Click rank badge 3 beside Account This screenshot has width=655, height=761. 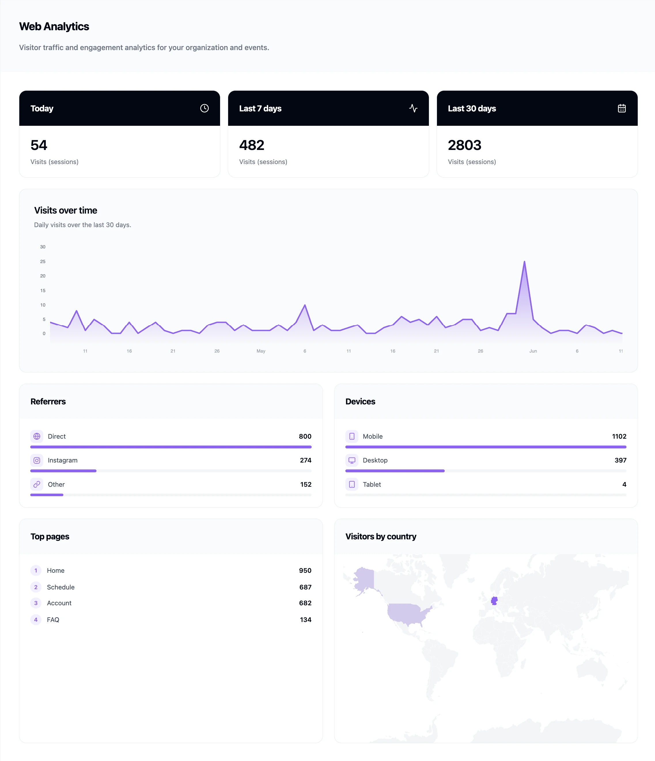click(x=36, y=603)
